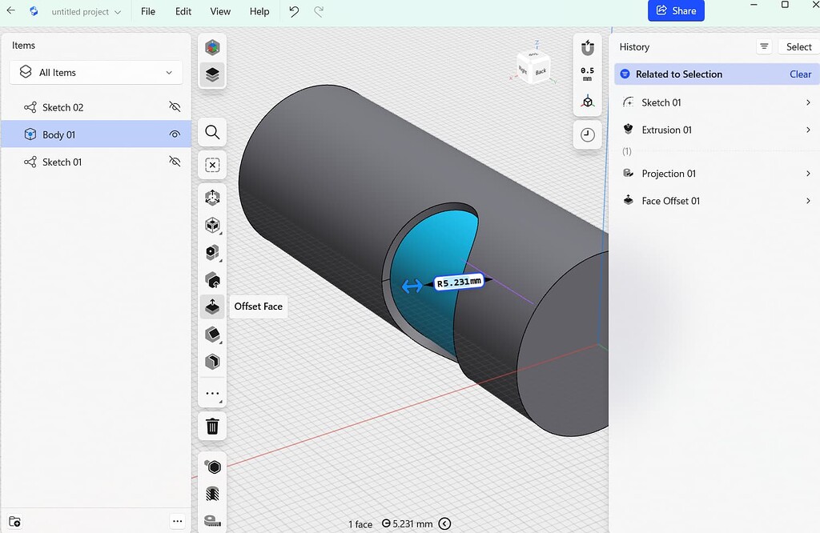Select the Move/Transform tool icon

tap(211, 197)
